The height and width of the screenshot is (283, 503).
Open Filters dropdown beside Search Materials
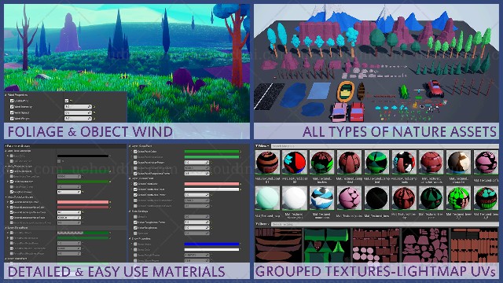coord(262,146)
